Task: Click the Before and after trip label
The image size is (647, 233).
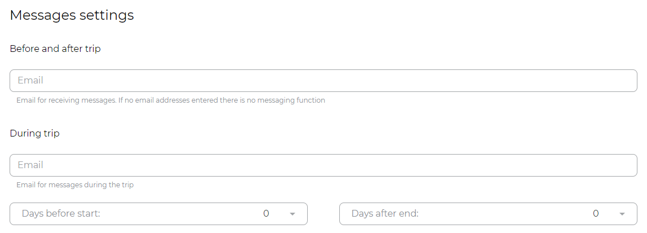Action: pyautogui.click(x=55, y=49)
